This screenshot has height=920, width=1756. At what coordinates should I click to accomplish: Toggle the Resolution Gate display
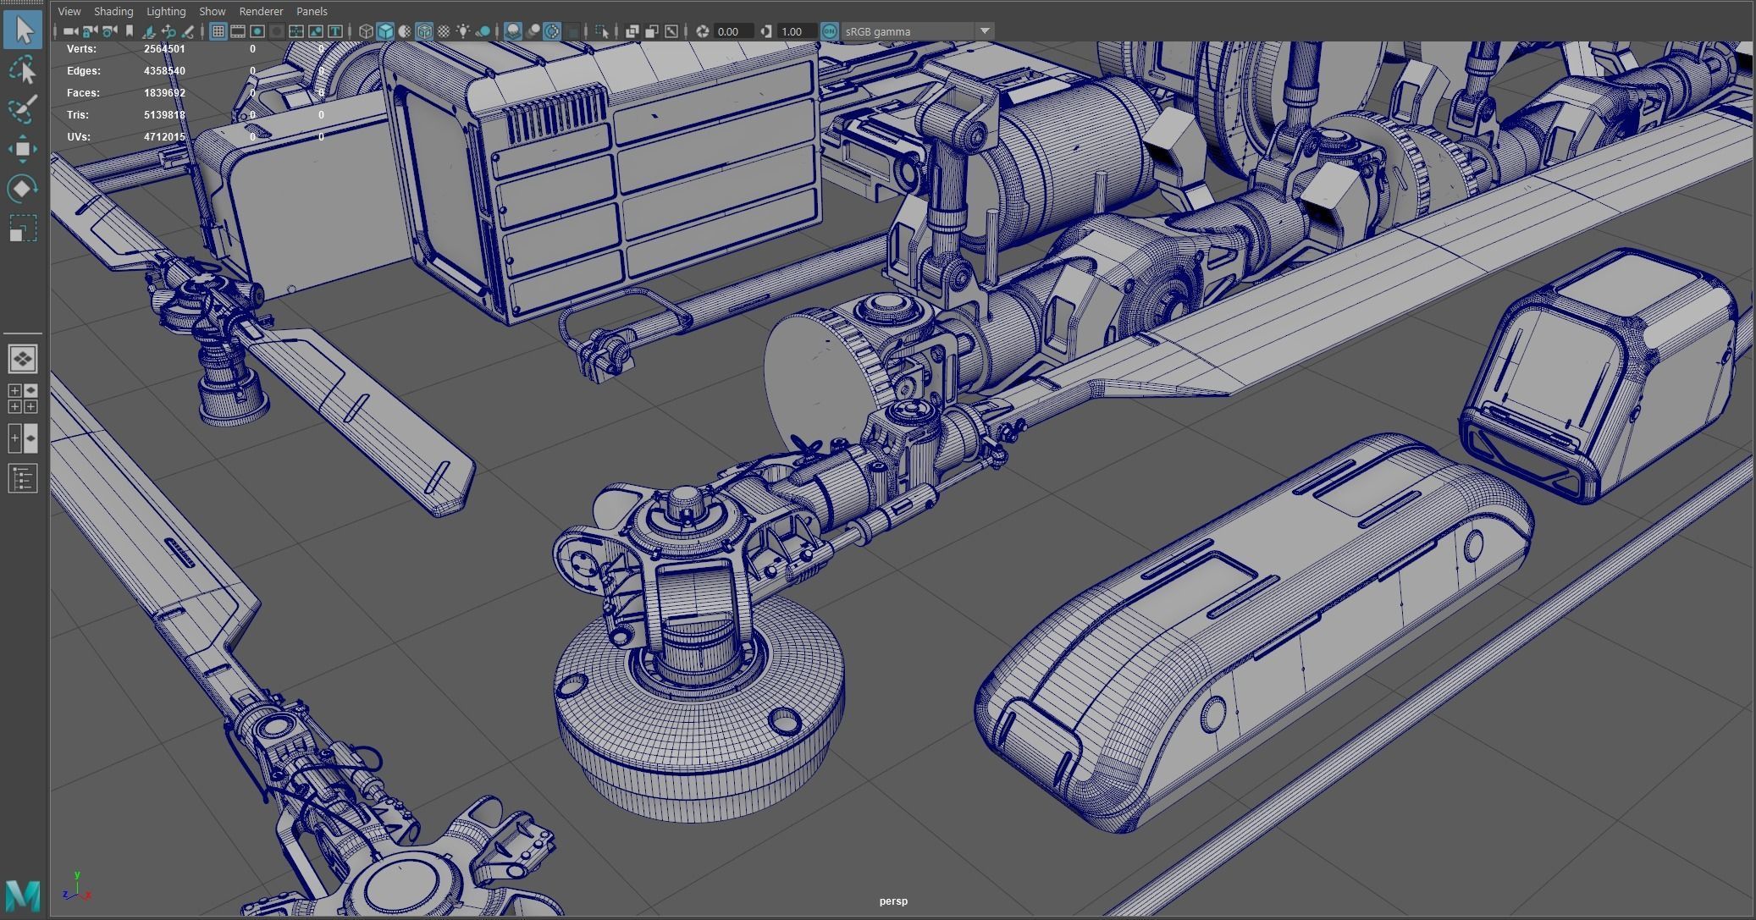(257, 31)
